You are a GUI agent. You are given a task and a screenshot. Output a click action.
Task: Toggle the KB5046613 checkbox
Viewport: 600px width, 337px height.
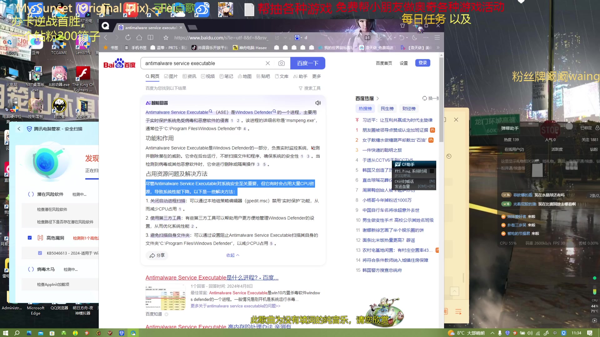(40, 253)
